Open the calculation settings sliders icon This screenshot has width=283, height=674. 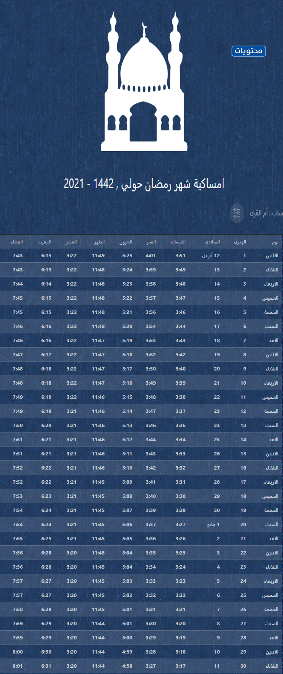(x=237, y=213)
